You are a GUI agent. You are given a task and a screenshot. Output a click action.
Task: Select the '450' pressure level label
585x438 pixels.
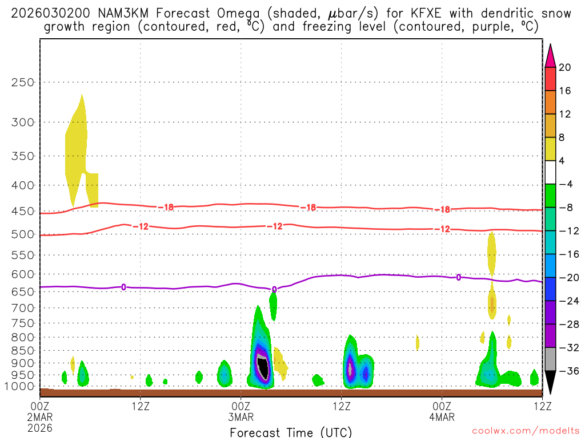pos(23,211)
